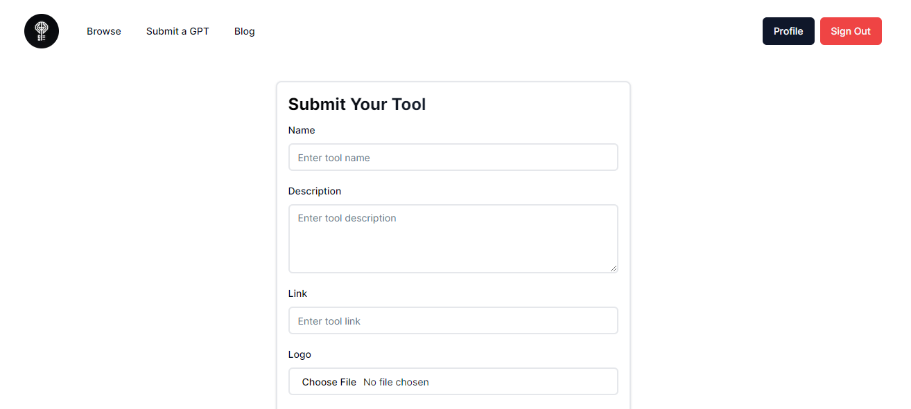Click the 'Enter tool description' placeholder text

tap(347, 218)
